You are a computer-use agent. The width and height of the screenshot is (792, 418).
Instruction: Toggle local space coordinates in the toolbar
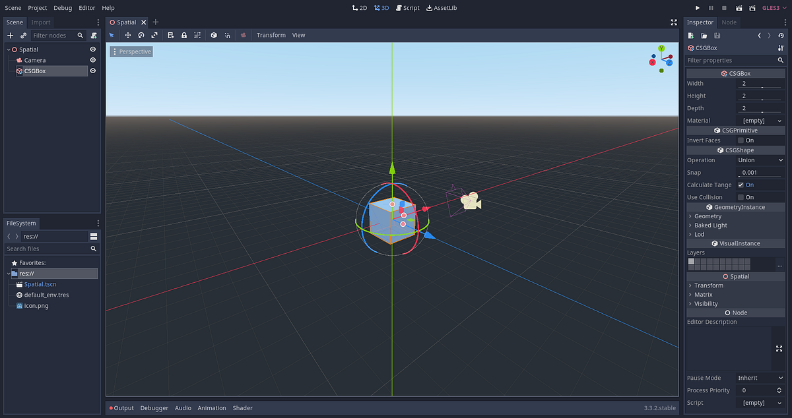pos(213,35)
